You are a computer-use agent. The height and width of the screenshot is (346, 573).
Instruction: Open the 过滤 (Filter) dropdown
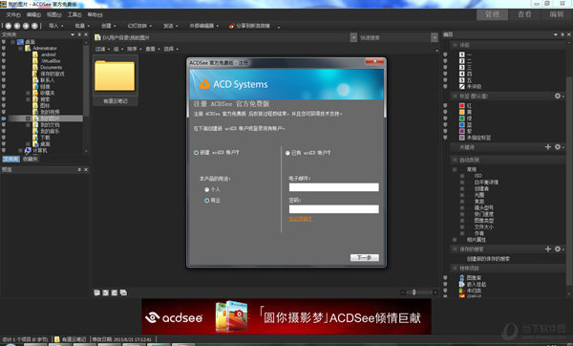[x=102, y=49]
